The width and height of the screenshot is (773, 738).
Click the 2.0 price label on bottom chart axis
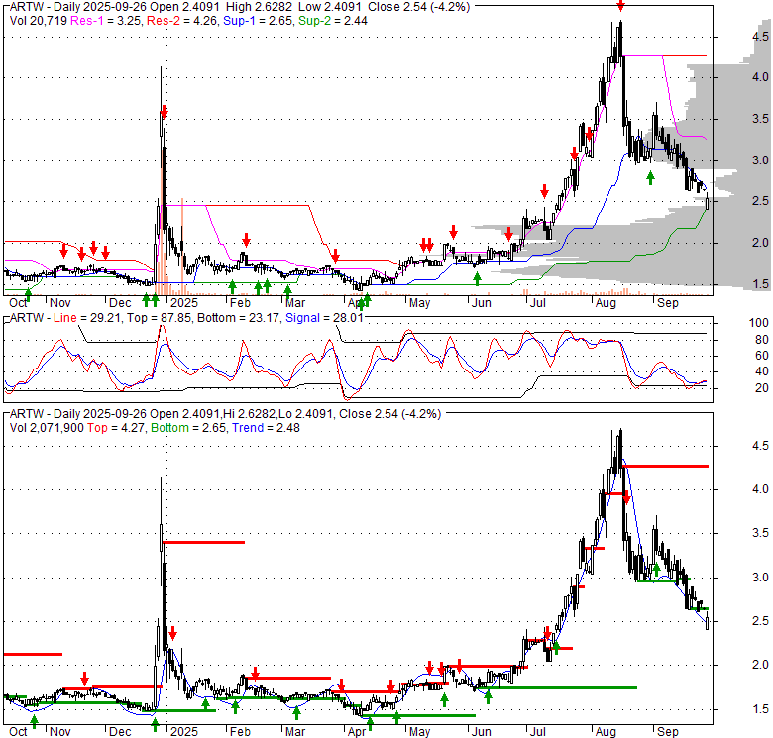(760, 665)
